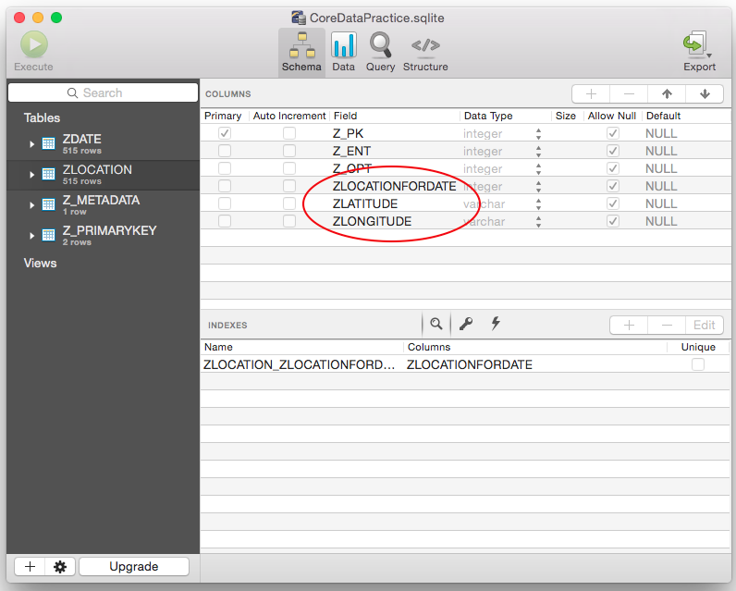The image size is (736, 591).
Task: Toggle Auto Increment for Z_PK
Action: [x=289, y=133]
